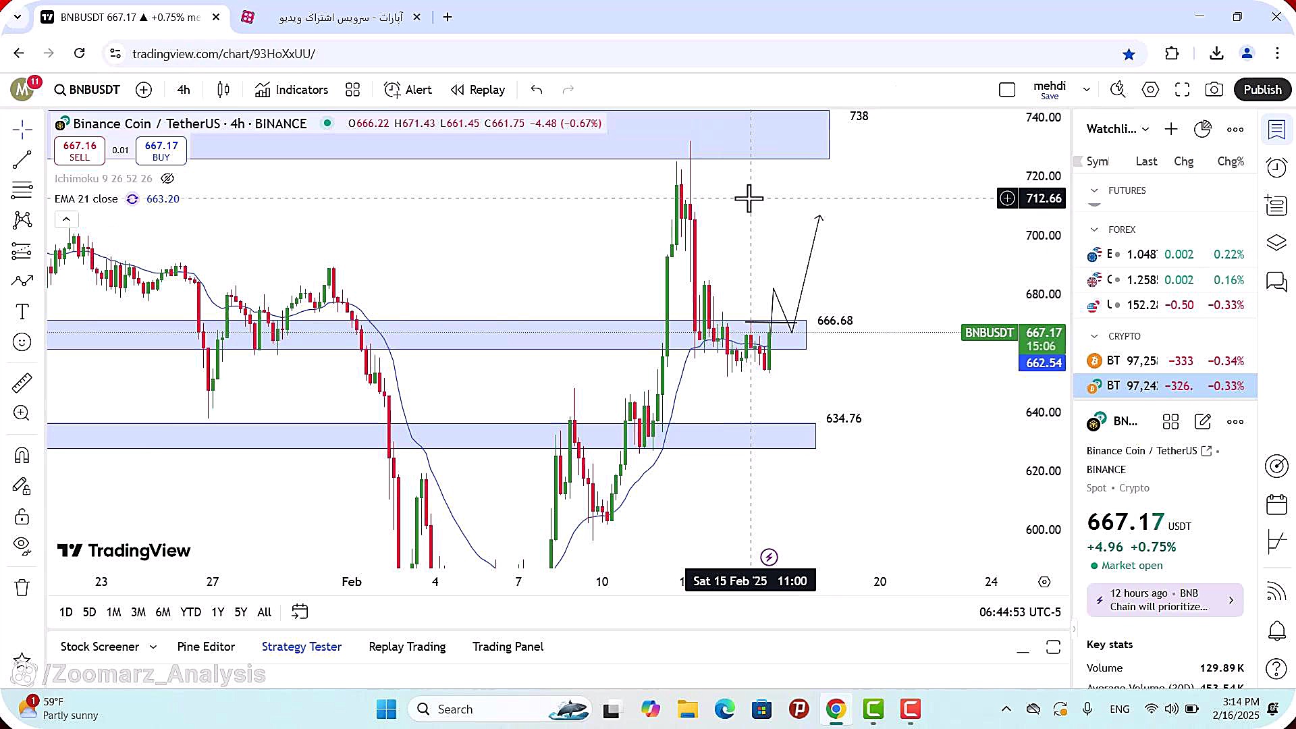The width and height of the screenshot is (1296, 729).
Task: Open the chats speech bubble panel
Action: (x=1276, y=281)
